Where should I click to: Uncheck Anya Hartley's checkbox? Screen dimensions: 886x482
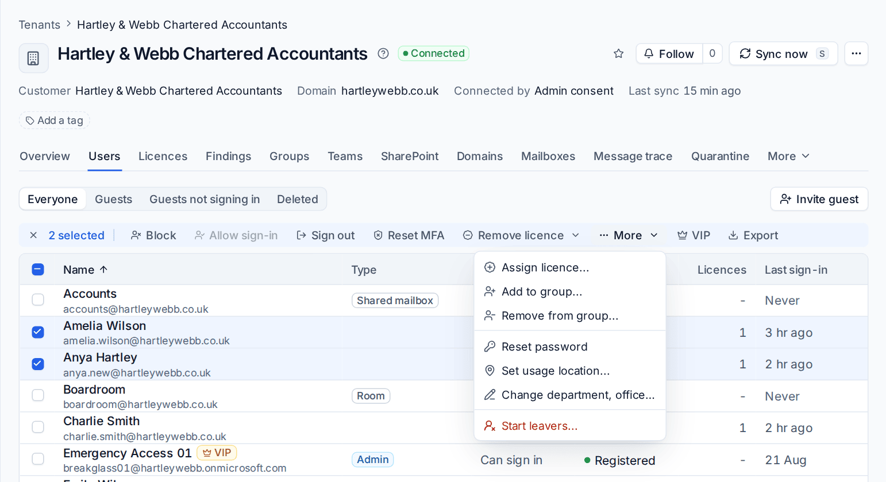38,364
